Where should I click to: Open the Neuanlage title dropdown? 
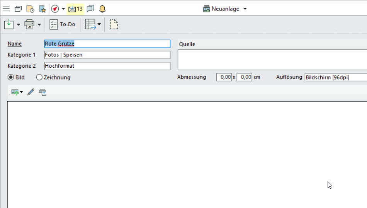(245, 9)
